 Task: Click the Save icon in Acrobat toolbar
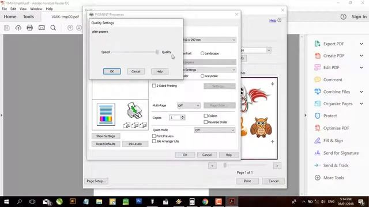(x=6, y=28)
